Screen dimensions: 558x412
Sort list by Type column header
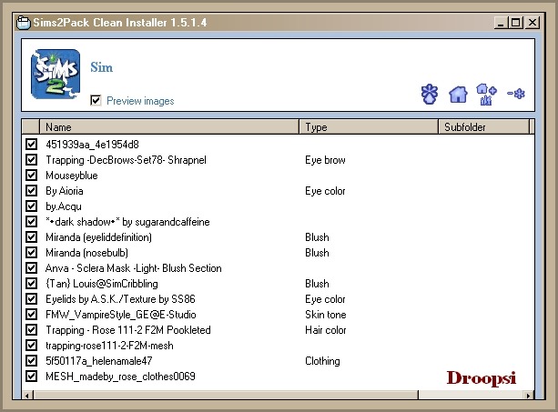pyautogui.click(x=369, y=127)
